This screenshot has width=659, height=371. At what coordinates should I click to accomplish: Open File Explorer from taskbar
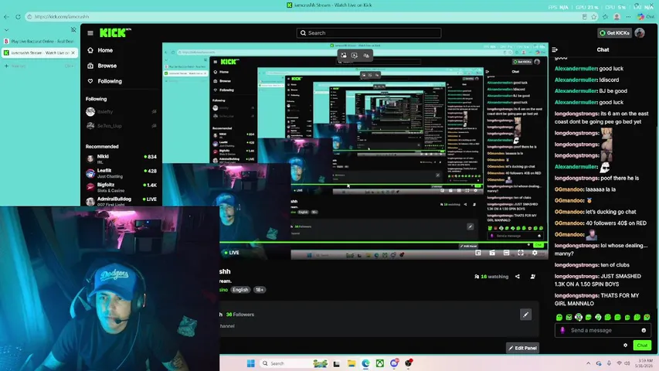(352, 363)
